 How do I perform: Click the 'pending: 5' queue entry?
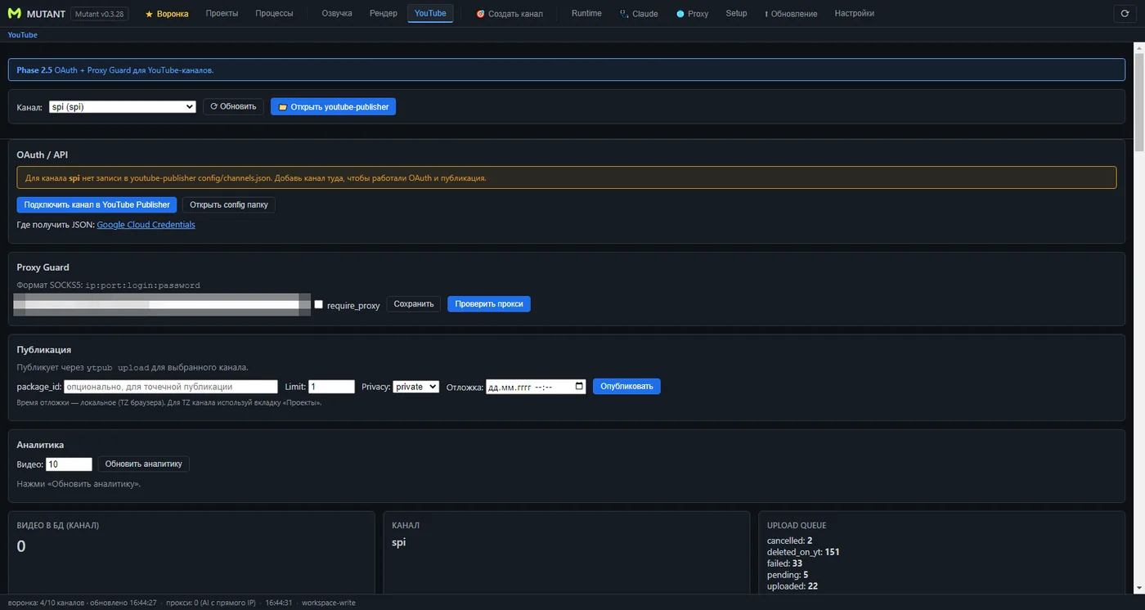[788, 575]
